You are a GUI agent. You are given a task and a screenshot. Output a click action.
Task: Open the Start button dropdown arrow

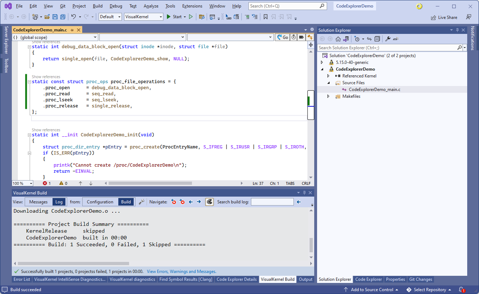185,17
